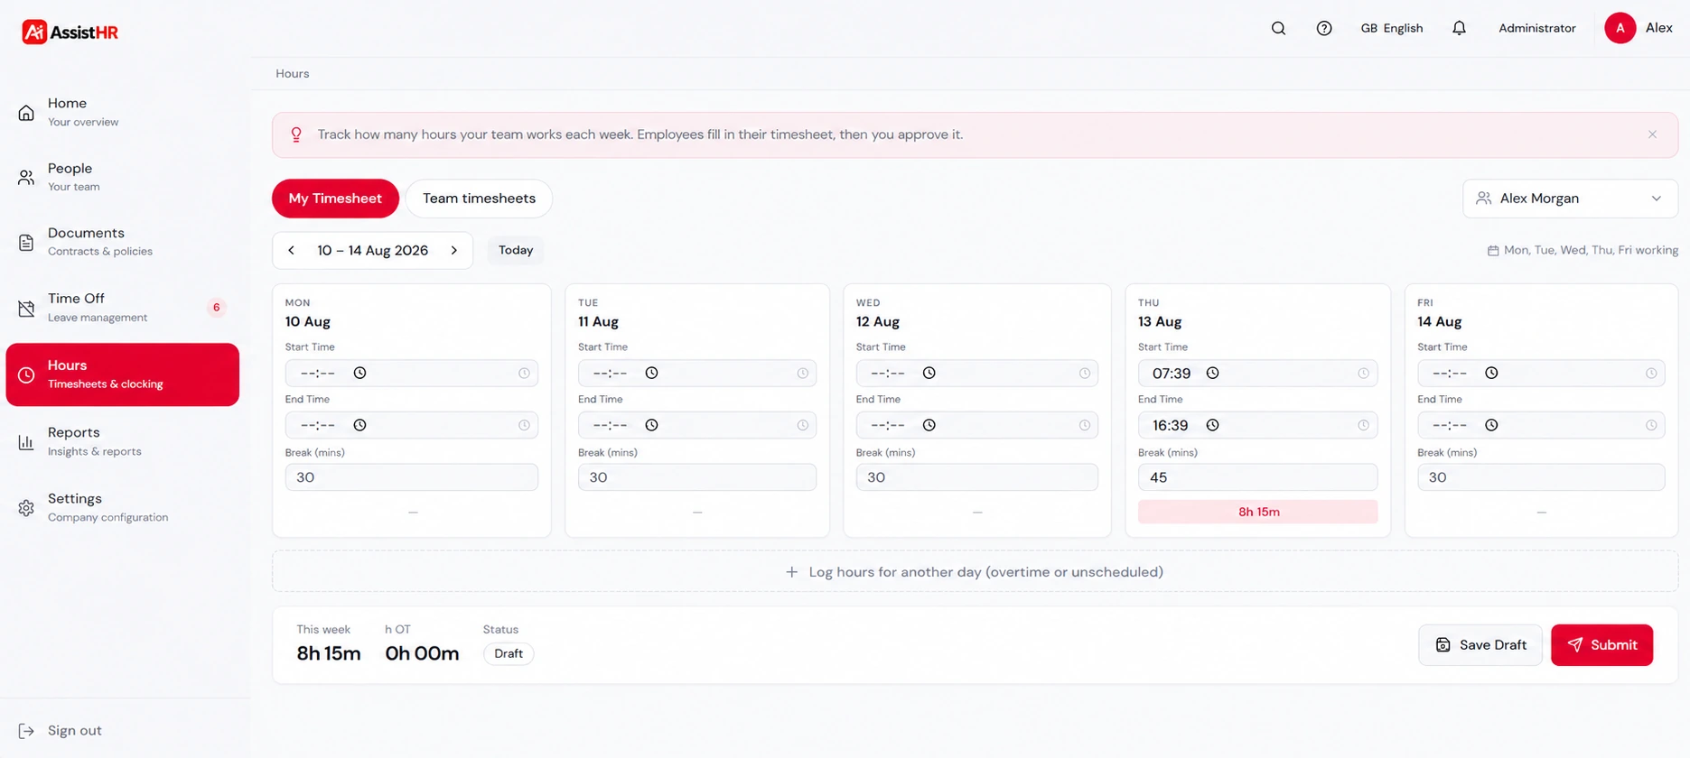
Task: Open the Wednesday Start Time clock picker
Action: click(929, 373)
